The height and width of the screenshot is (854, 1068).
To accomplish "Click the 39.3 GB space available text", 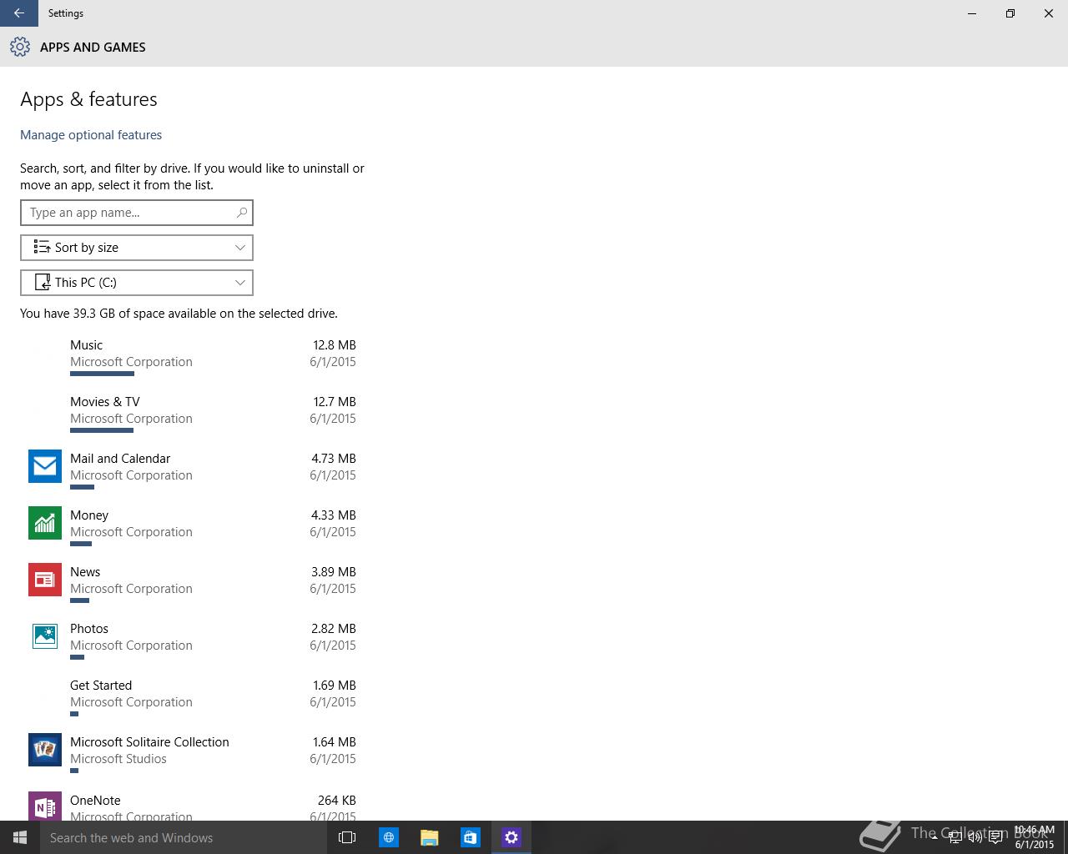I will click(179, 314).
